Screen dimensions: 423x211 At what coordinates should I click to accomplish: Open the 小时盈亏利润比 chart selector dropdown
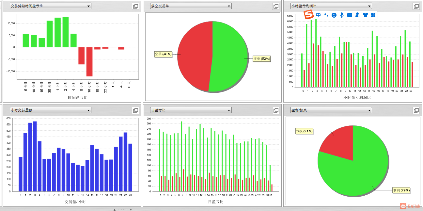331,6
